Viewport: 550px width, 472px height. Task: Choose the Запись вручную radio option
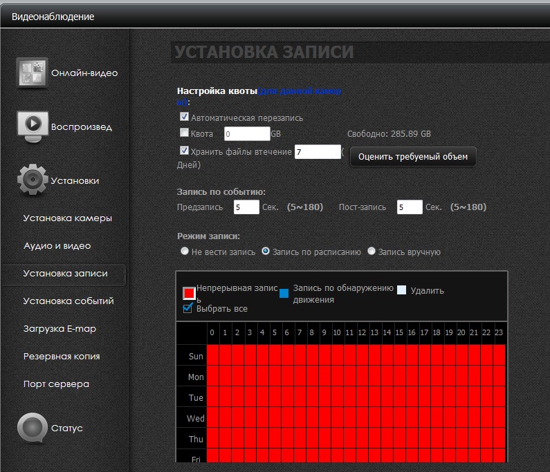tap(372, 252)
